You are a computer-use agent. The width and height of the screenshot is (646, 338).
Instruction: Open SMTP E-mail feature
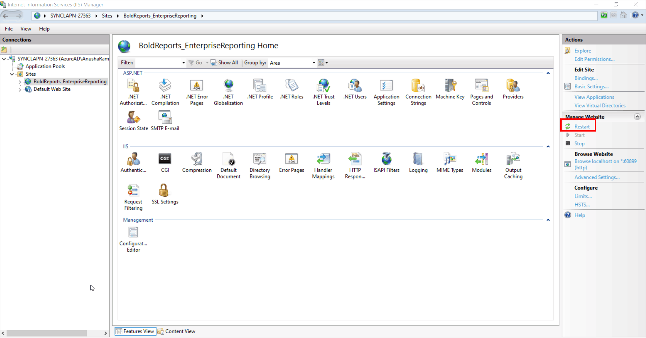point(165,121)
